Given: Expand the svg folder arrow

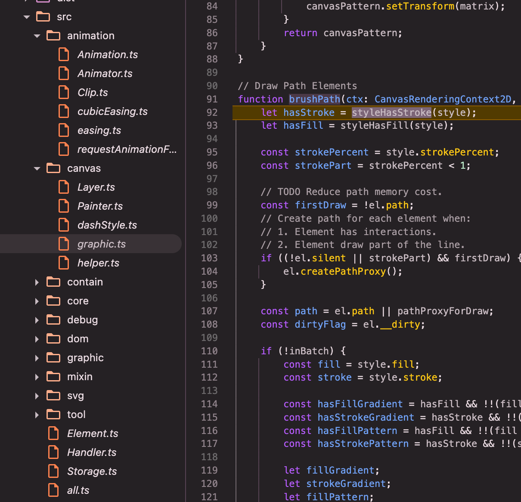Looking at the screenshot, I should pyautogui.click(x=37, y=396).
